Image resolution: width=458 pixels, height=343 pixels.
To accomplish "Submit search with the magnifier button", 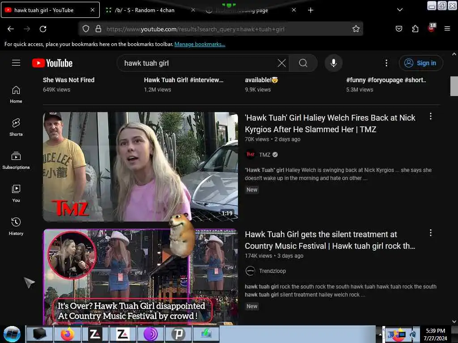I will (x=303, y=63).
